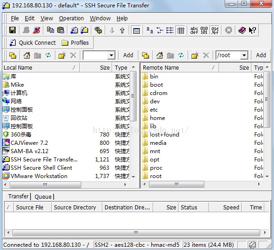274x250 pixels.
Task: Open a new terminal window icon
Action: click(x=74, y=30)
